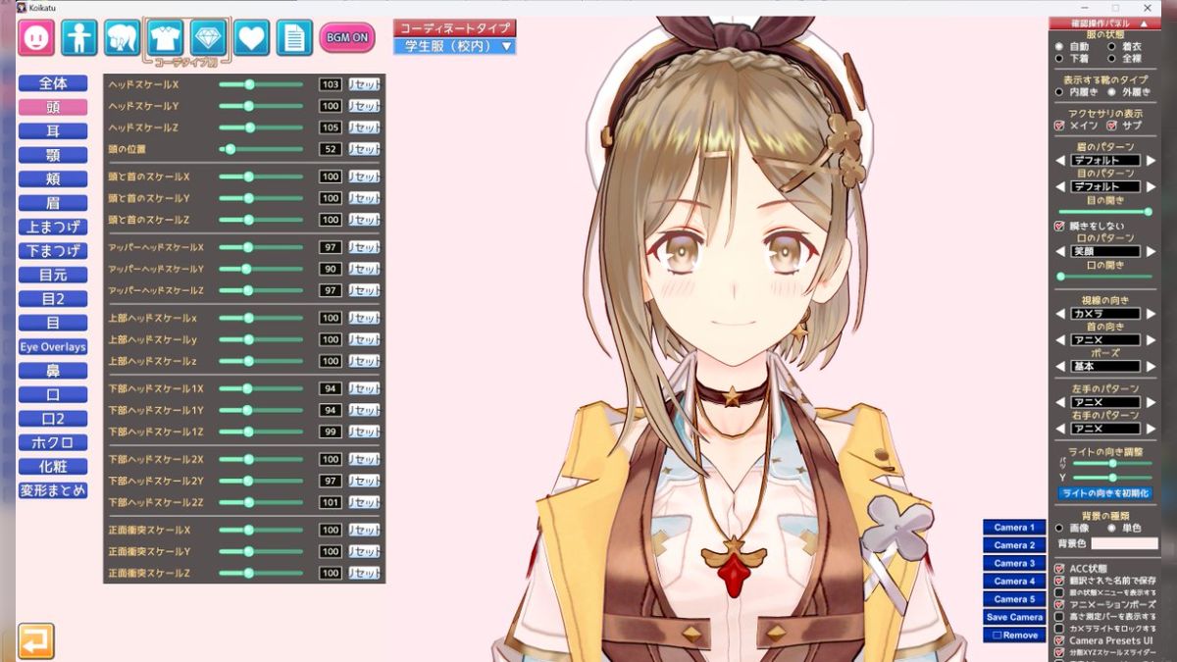Next pose 基本 right arrow

tap(1150, 367)
